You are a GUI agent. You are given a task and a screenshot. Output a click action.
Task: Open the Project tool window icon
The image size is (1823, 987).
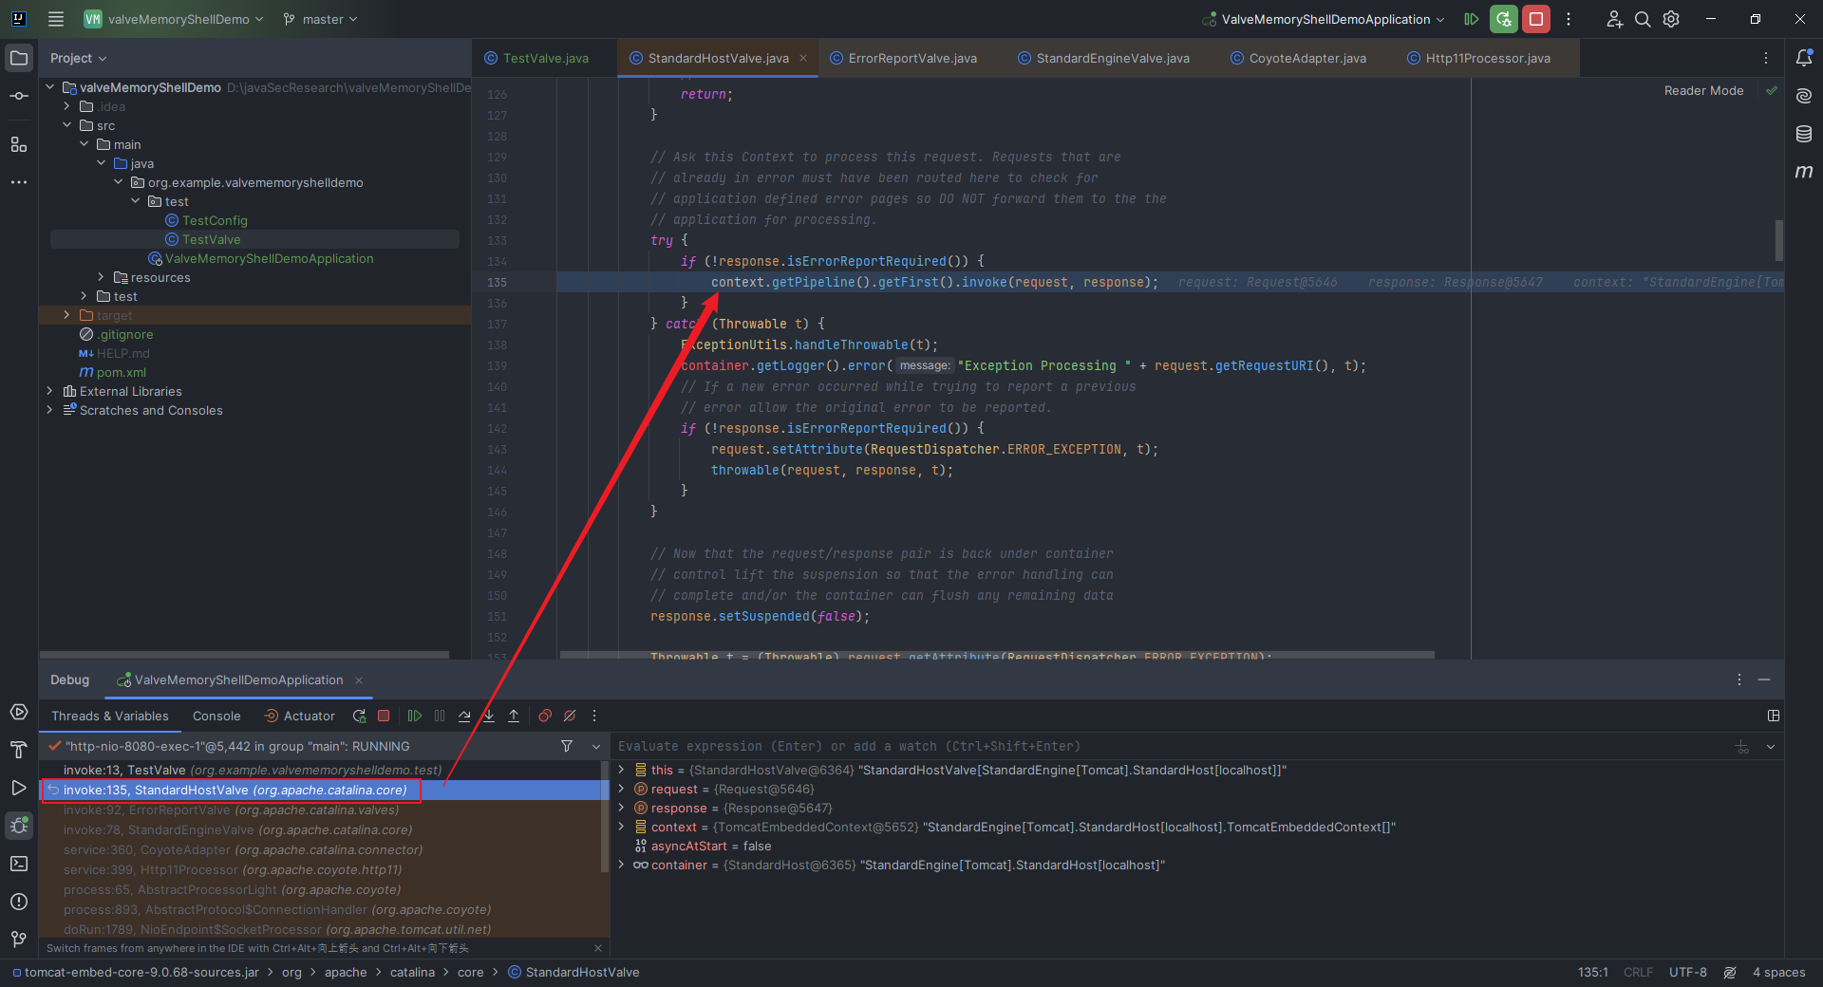coord(19,58)
